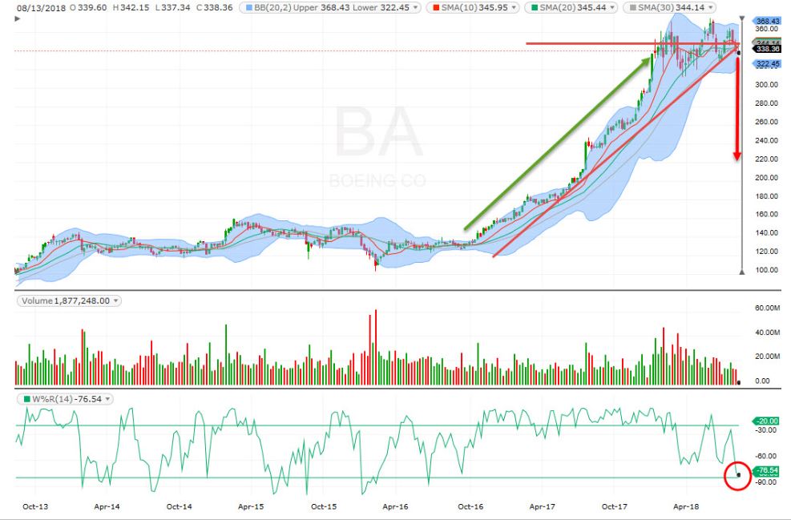Image resolution: width=791 pixels, height=520 pixels.
Task: Click the Oct-17 date axis label
Action: 615,506
